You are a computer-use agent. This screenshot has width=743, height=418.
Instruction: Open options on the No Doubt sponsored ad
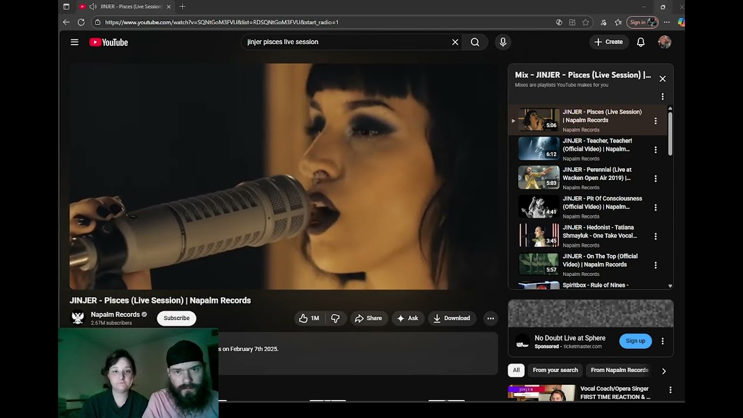tap(662, 341)
